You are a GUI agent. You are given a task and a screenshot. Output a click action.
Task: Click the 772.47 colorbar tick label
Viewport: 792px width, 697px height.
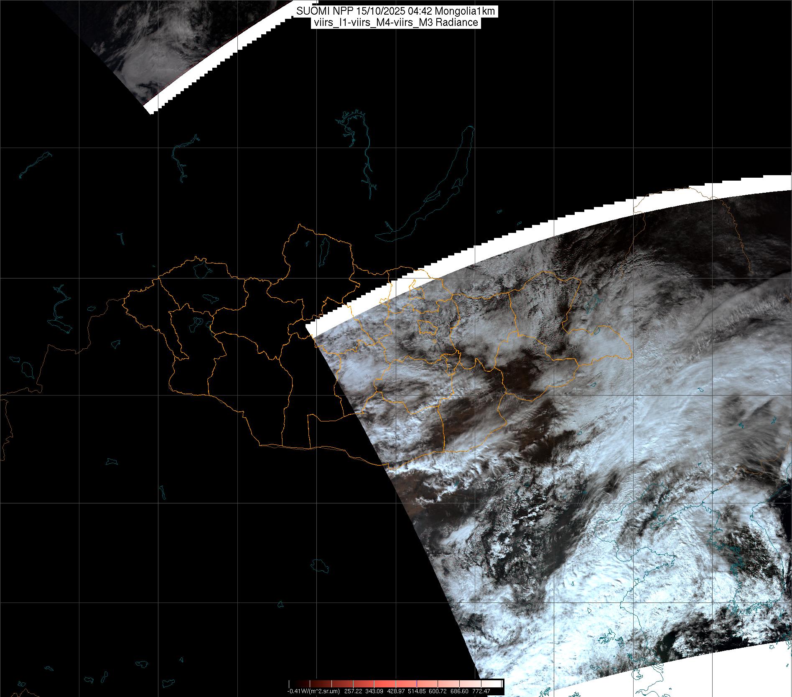(481, 691)
